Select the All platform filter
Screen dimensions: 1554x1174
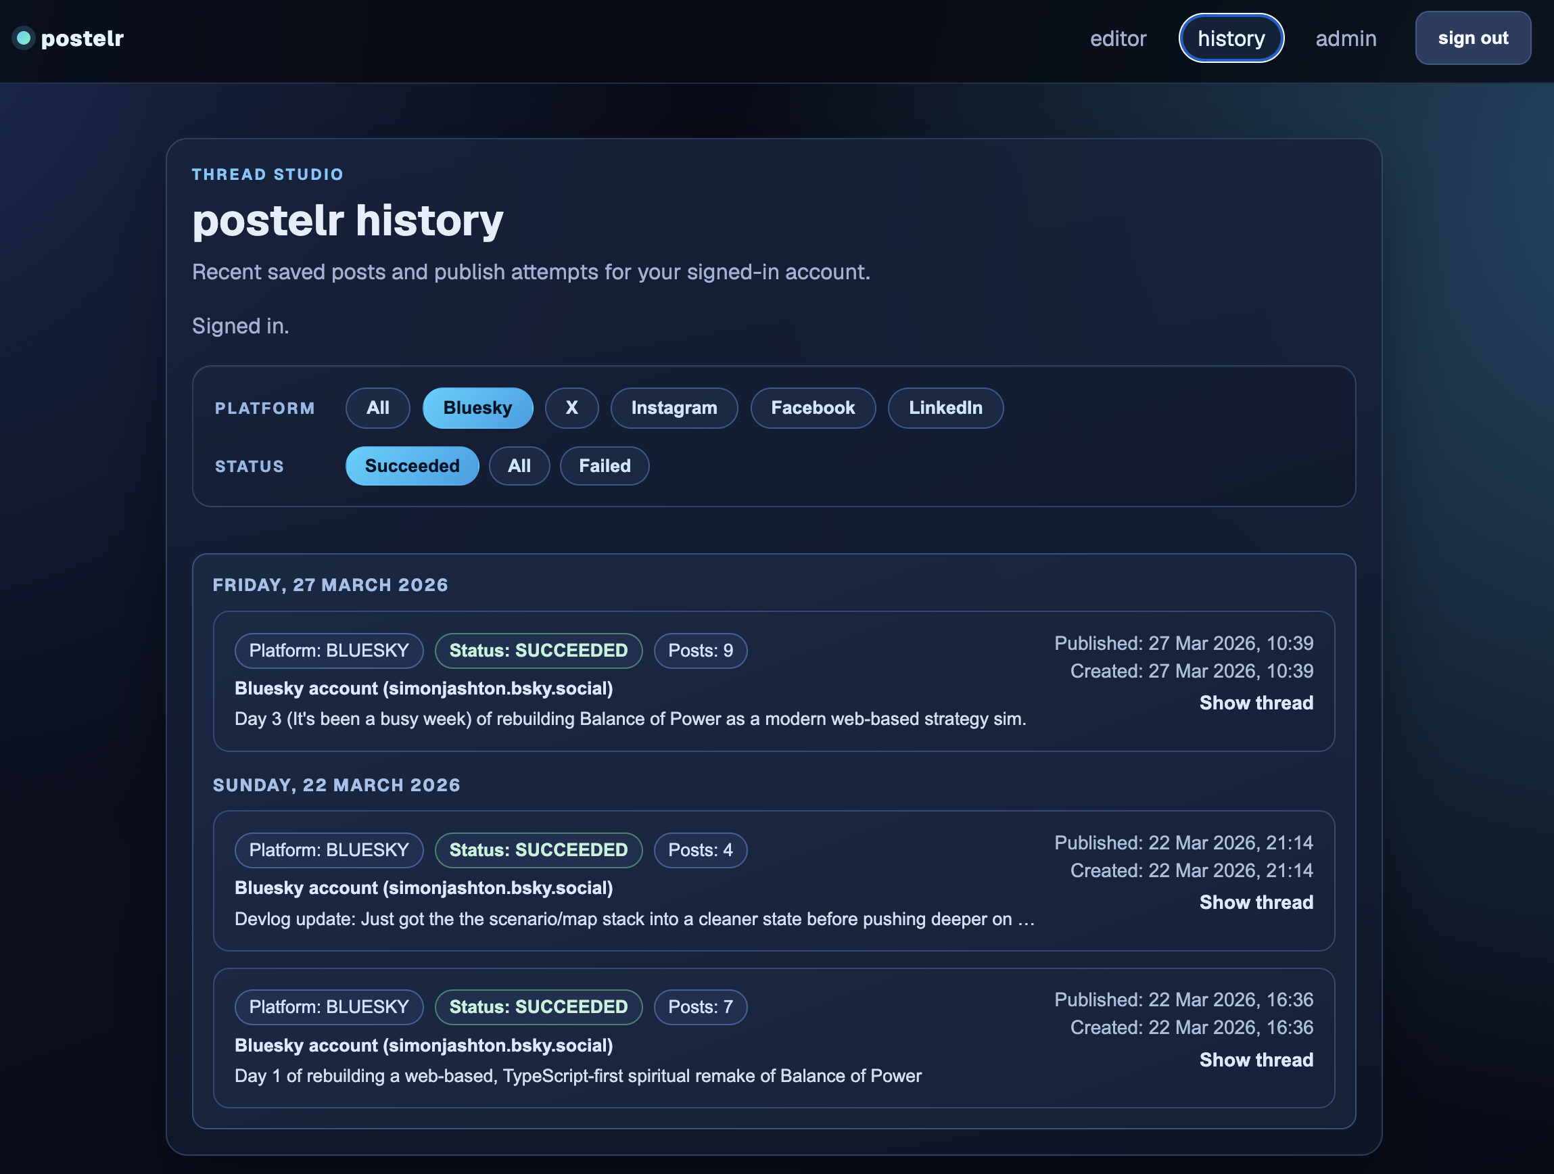(377, 408)
